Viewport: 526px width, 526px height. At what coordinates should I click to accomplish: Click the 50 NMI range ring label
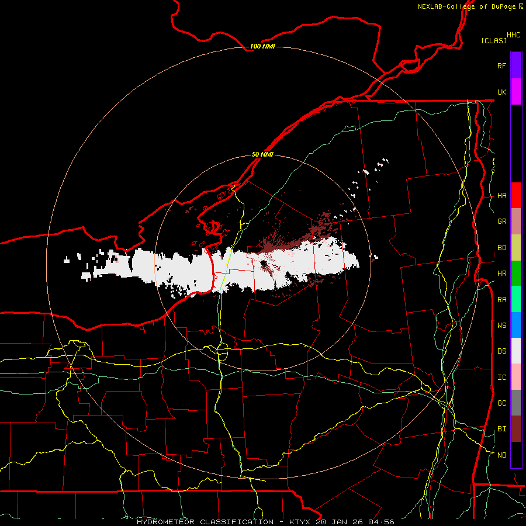pos(262,154)
